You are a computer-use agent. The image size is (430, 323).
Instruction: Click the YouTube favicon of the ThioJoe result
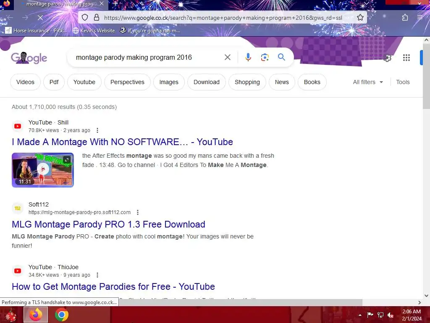(18, 271)
